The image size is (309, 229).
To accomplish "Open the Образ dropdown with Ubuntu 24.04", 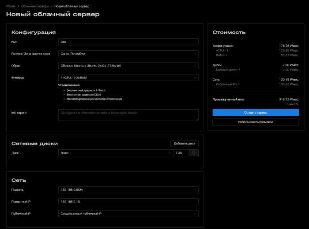I will tap(128, 66).
